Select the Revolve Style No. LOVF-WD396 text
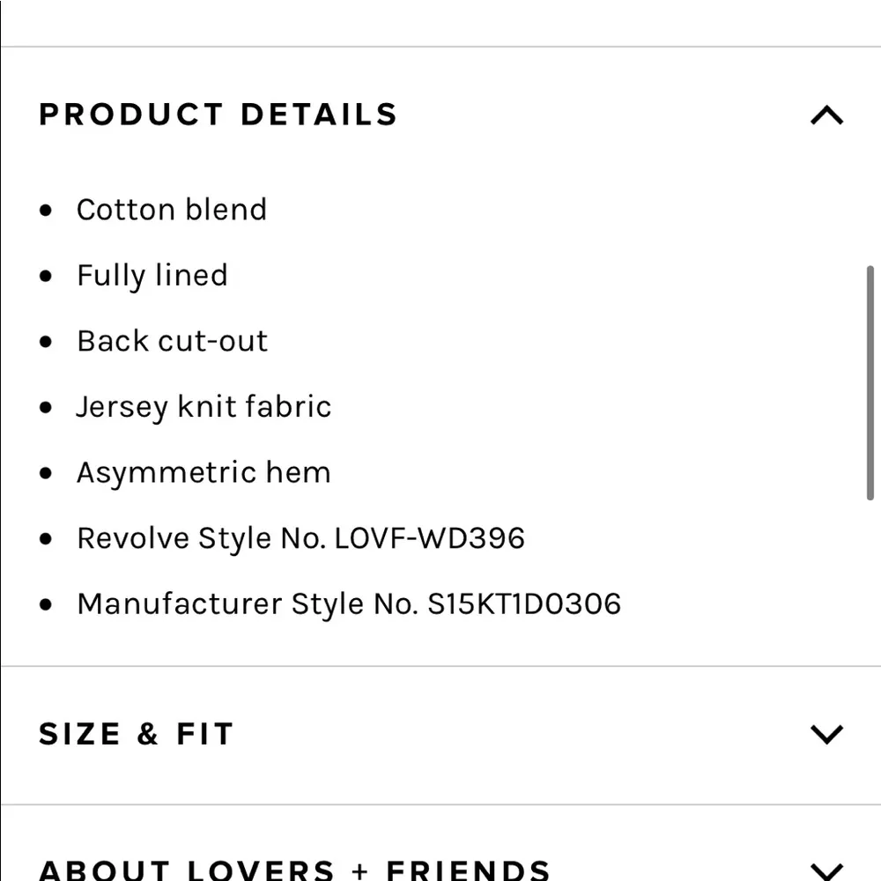881x881 pixels. (x=301, y=538)
